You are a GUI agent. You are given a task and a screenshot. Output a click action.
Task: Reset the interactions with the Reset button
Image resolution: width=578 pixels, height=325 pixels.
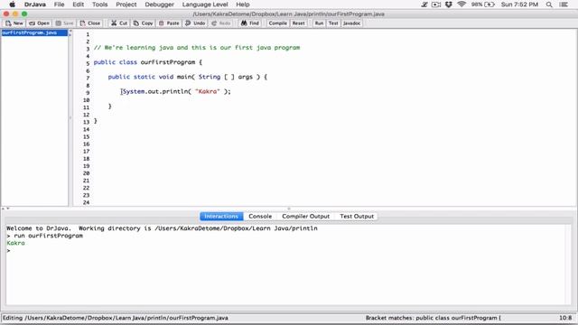(x=299, y=23)
